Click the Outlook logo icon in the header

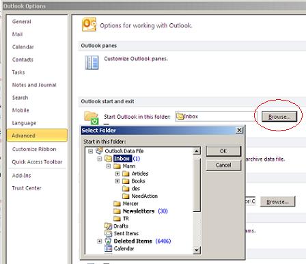pos(89,25)
